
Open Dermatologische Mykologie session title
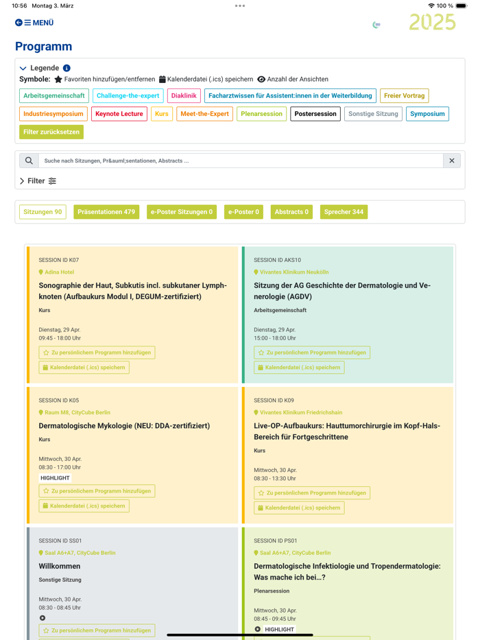tap(124, 426)
